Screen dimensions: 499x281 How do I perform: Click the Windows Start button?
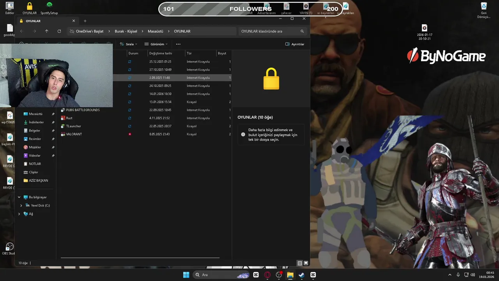(x=186, y=275)
